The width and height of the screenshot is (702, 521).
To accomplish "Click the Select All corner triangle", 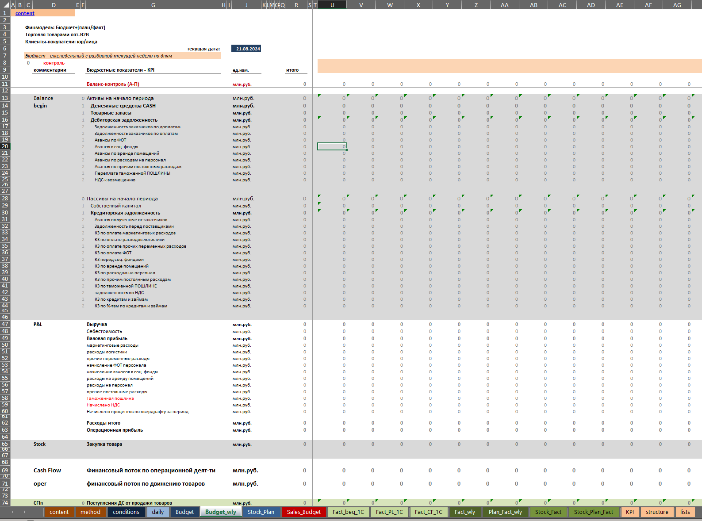I will pyautogui.click(x=6, y=5).
